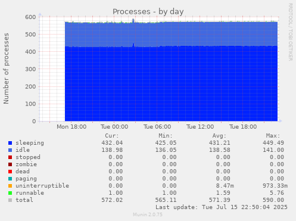296x221 pixels.
Task: Click the runnable legend color swatch
Action: 10,193
